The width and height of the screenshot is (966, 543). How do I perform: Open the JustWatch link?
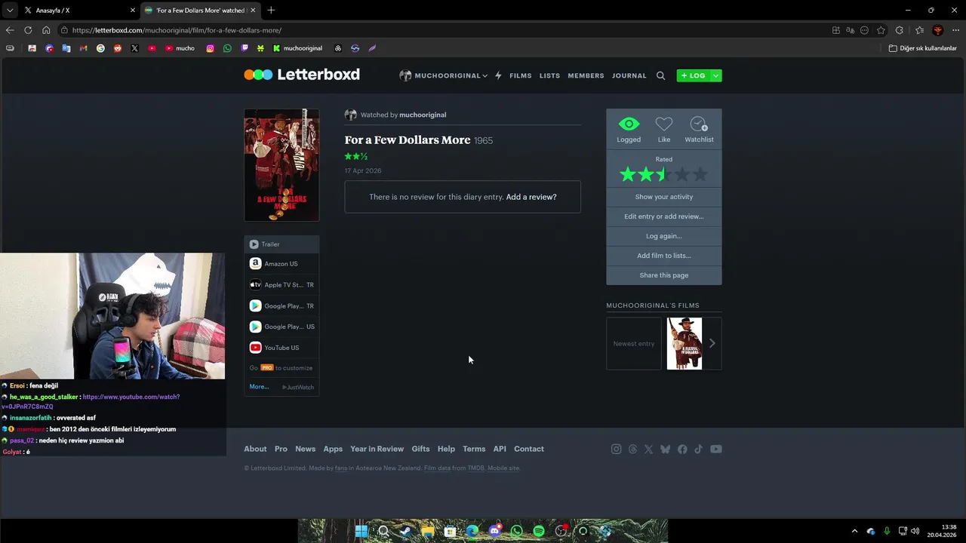pos(299,388)
